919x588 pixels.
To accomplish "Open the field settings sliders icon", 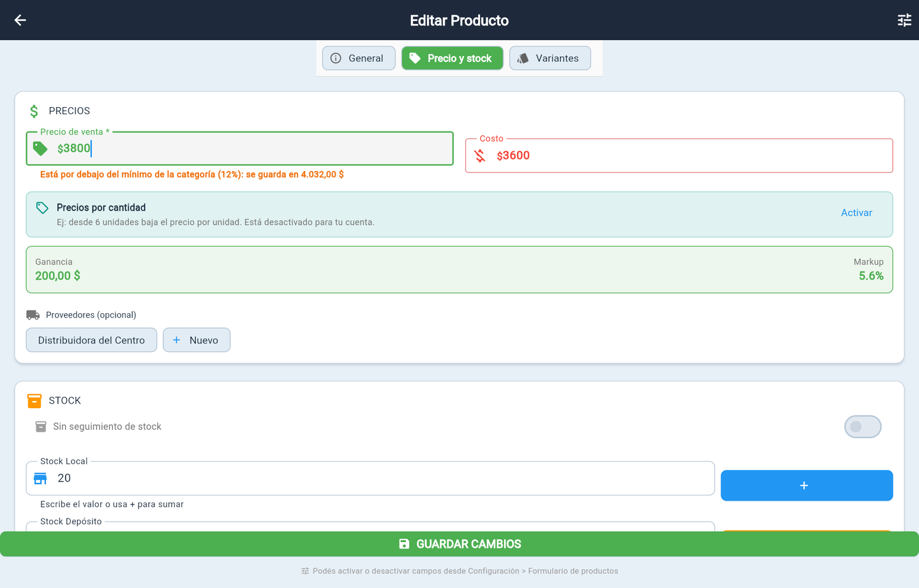I will point(904,20).
